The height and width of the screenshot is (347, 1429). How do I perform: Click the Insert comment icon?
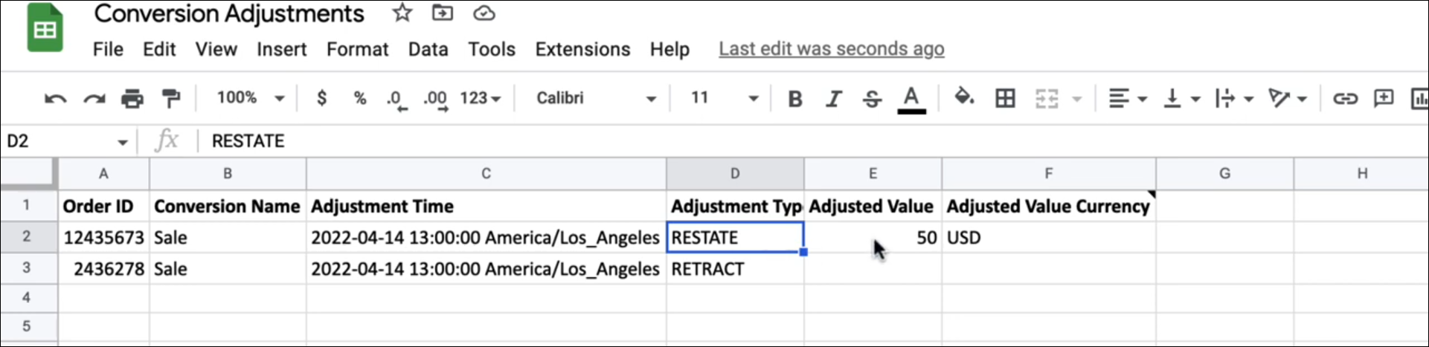pos(1384,98)
